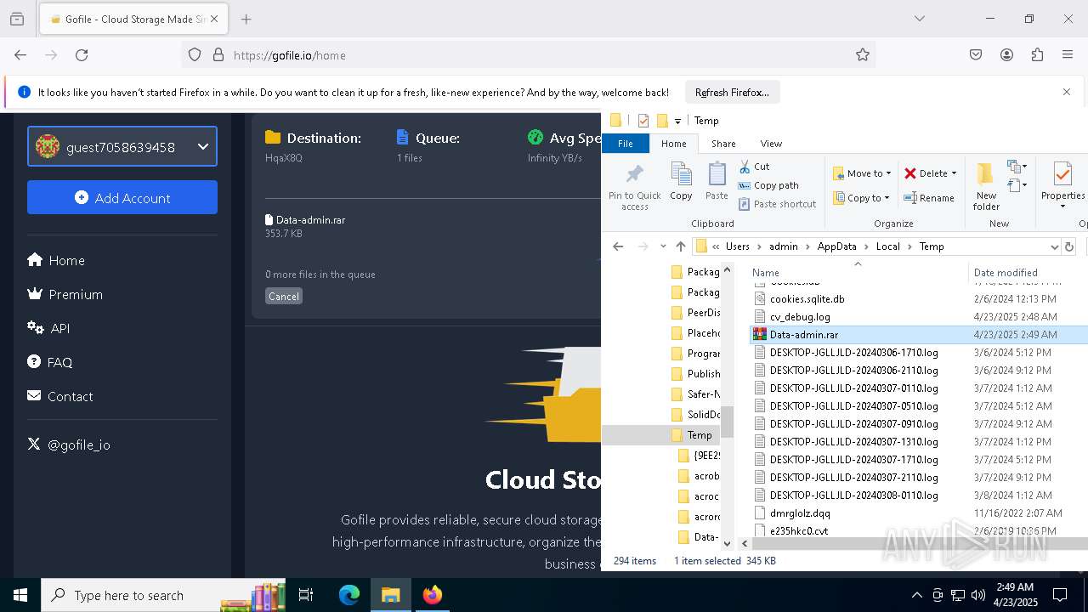Screen dimensions: 1088x612
Task: Launch Microsoft Edge from taskbar
Action: point(349,595)
